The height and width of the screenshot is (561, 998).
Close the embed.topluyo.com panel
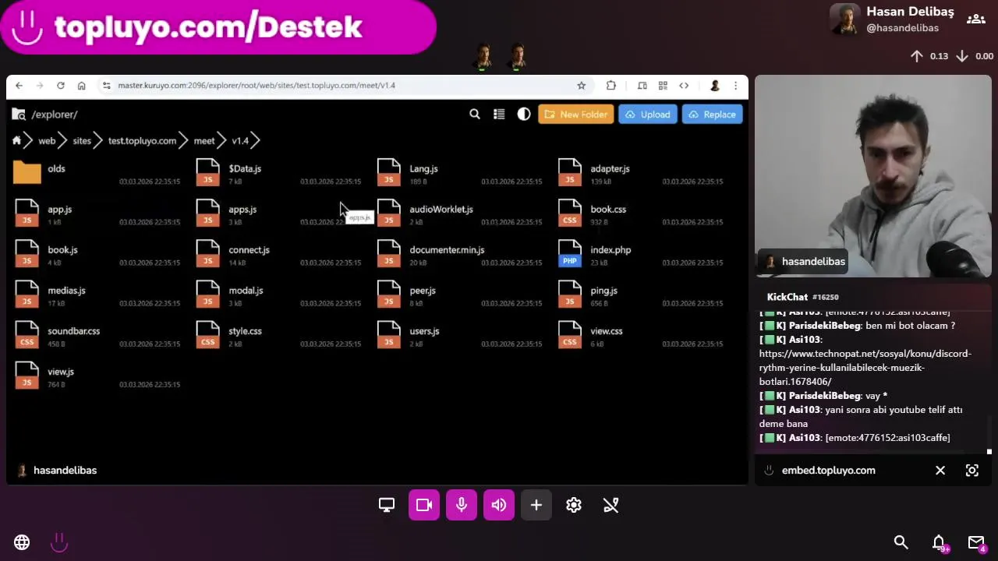(x=940, y=471)
